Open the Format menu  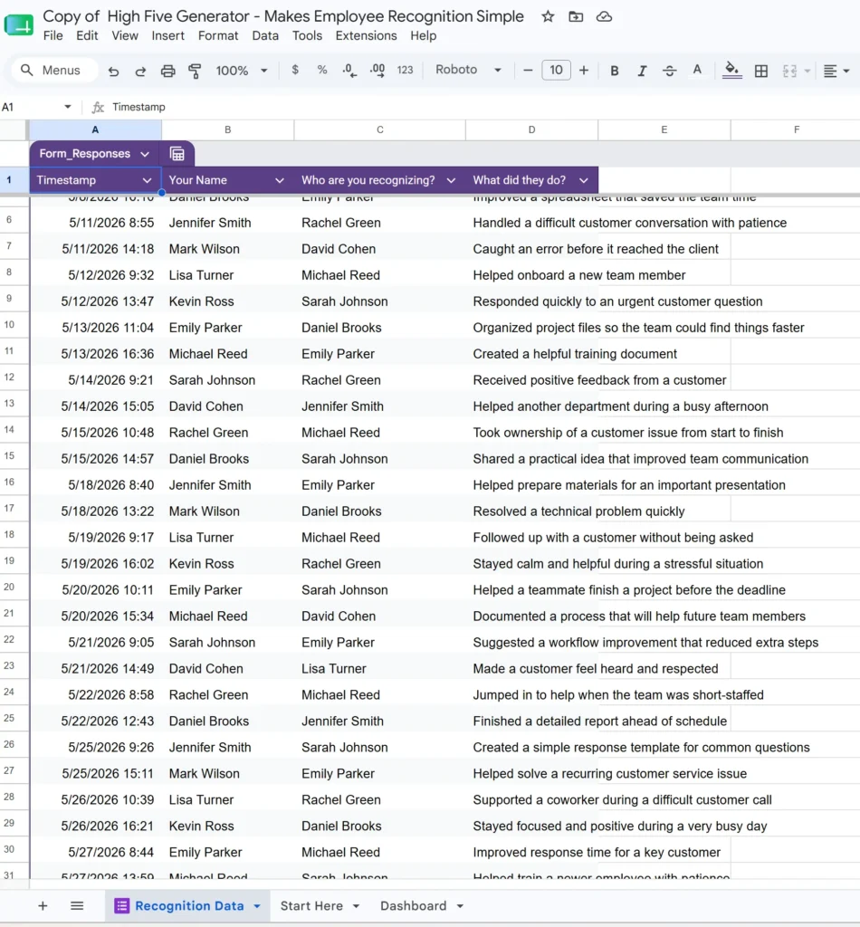(218, 35)
